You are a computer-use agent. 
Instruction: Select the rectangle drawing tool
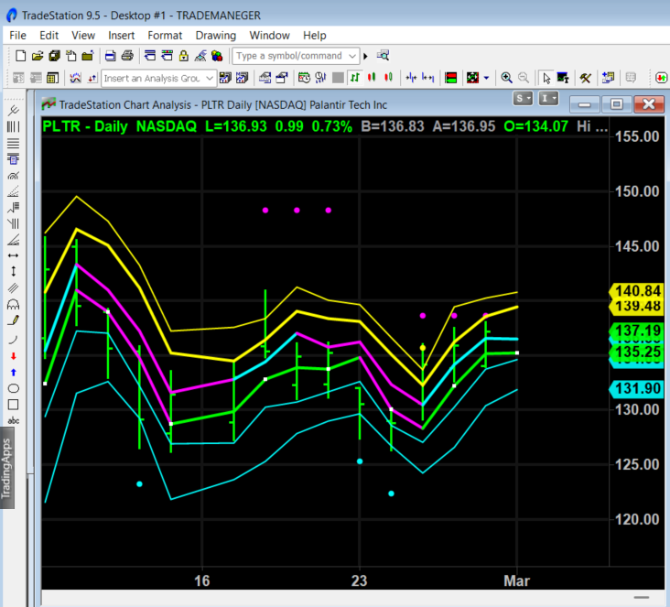13,405
